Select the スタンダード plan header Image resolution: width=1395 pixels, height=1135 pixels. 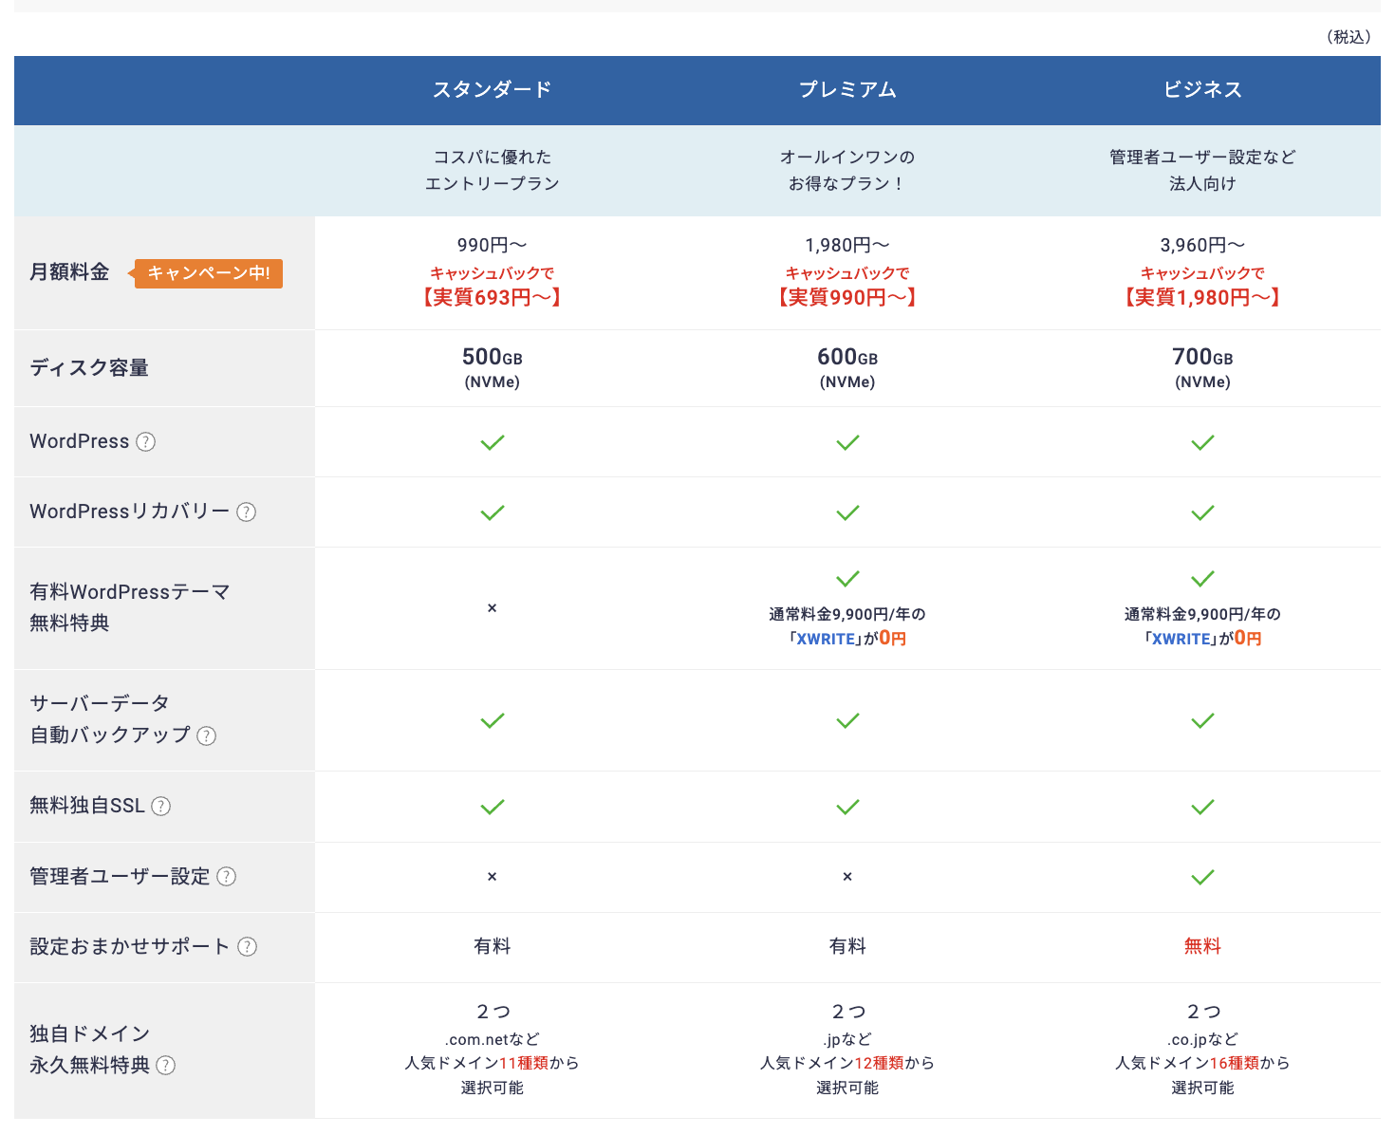coord(492,90)
